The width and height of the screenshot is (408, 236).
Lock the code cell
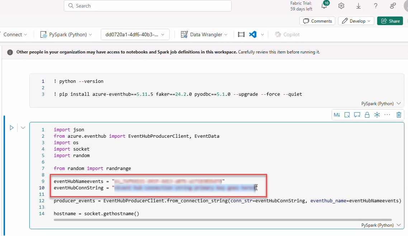point(367,115)
